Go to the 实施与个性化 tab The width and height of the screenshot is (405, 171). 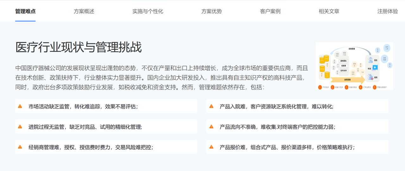[x=148, y=11]
